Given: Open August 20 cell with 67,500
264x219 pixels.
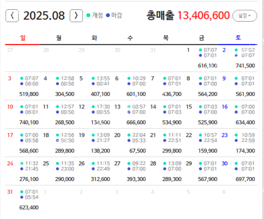Looking at the screenshot, I should coord(132,142).
